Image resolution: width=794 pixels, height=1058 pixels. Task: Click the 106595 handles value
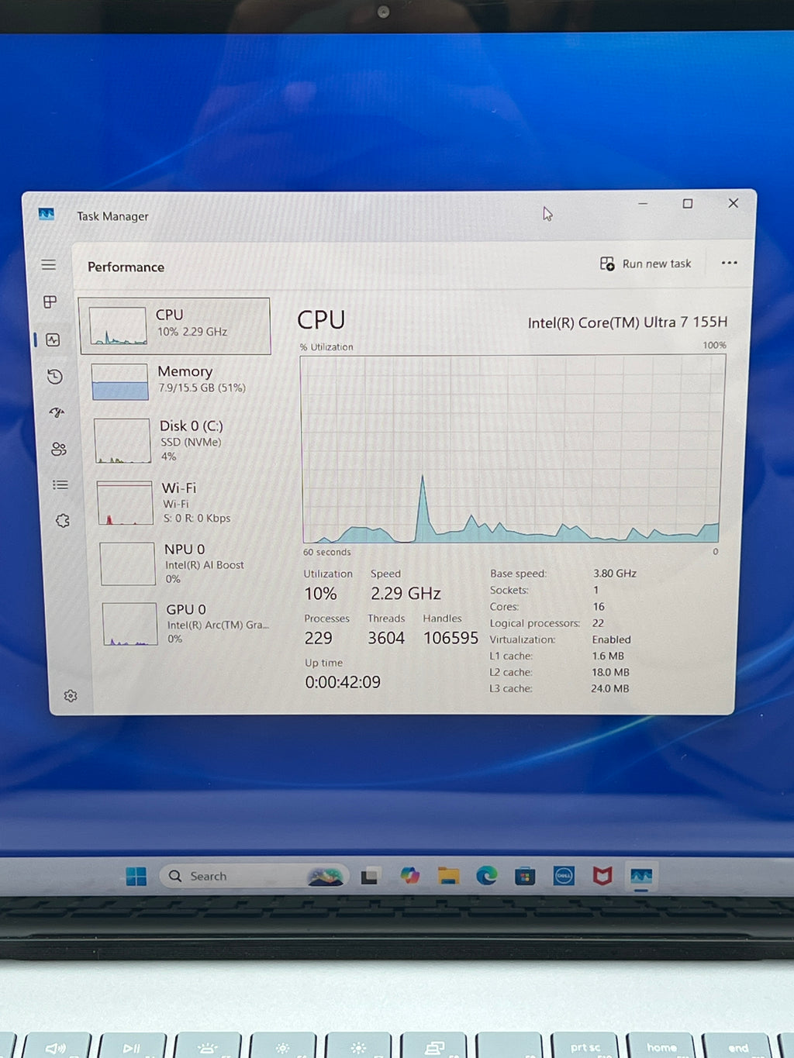tap(451, 638)
